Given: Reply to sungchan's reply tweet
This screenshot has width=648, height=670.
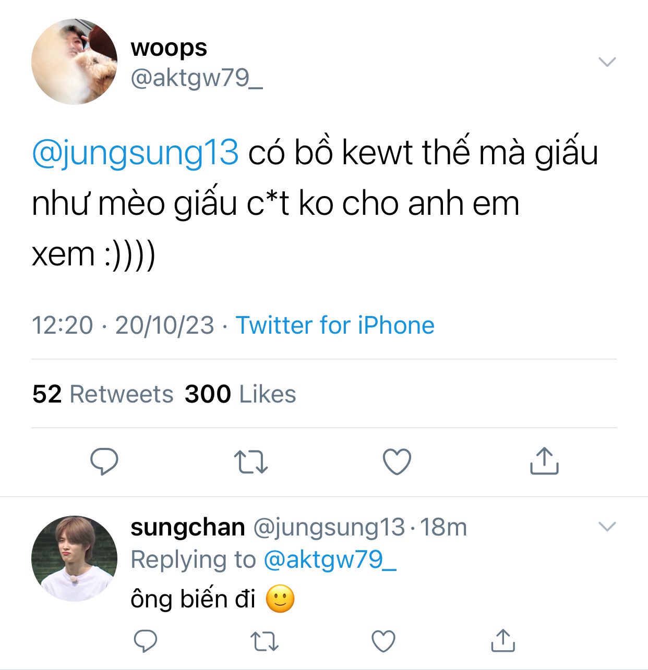Looking at the screenshot, I should click(146, 641).
